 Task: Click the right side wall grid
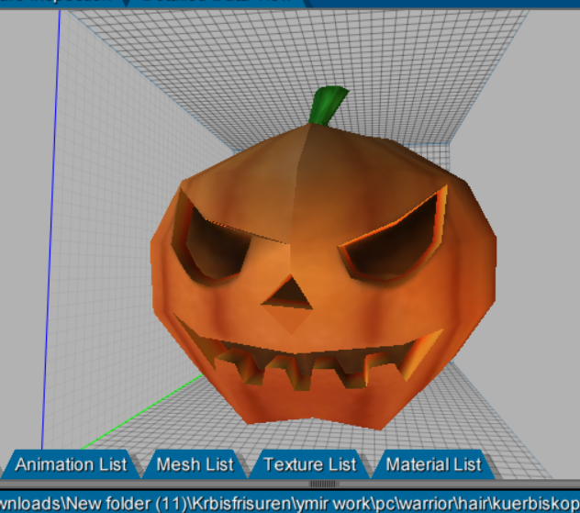pyautogui.click(x=541, y=229)
